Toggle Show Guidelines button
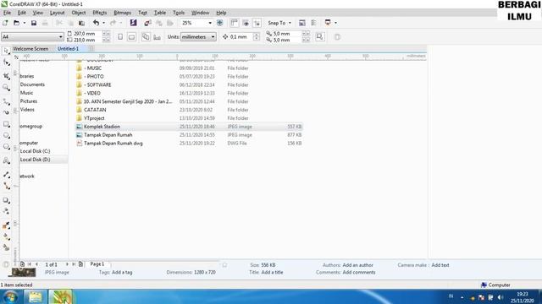The width and height of the screenshot is (542, 304). point(257,23)
